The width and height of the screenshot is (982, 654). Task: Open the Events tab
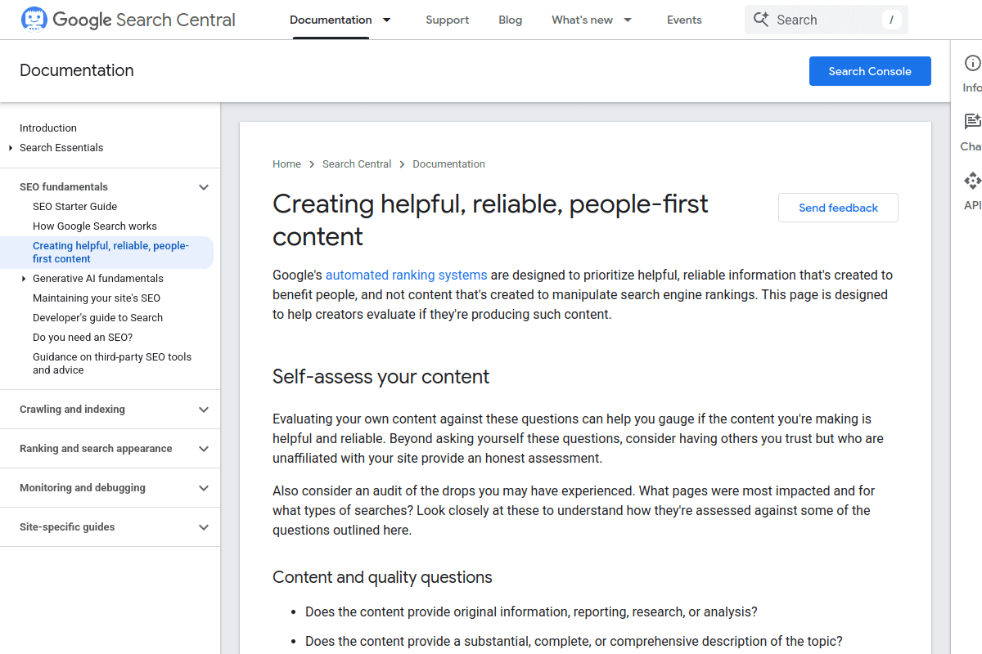[x=684, y=20]
